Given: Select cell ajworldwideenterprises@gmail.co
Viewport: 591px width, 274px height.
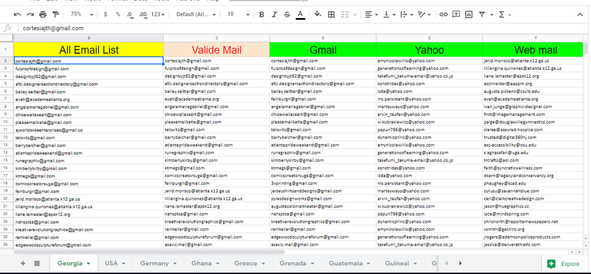Looking at the screenshot, I should (89, 130).
